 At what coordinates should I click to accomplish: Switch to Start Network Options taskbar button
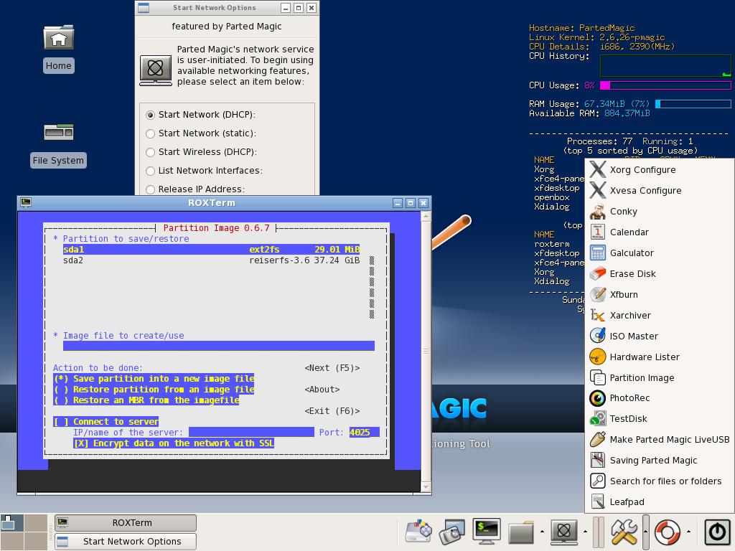point(126,541)
